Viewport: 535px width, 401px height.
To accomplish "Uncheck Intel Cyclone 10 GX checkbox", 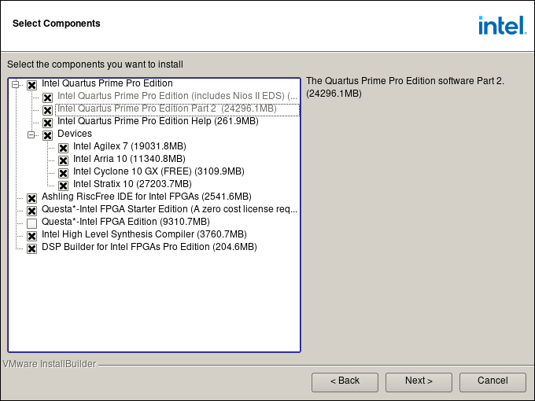I will 63,173.
